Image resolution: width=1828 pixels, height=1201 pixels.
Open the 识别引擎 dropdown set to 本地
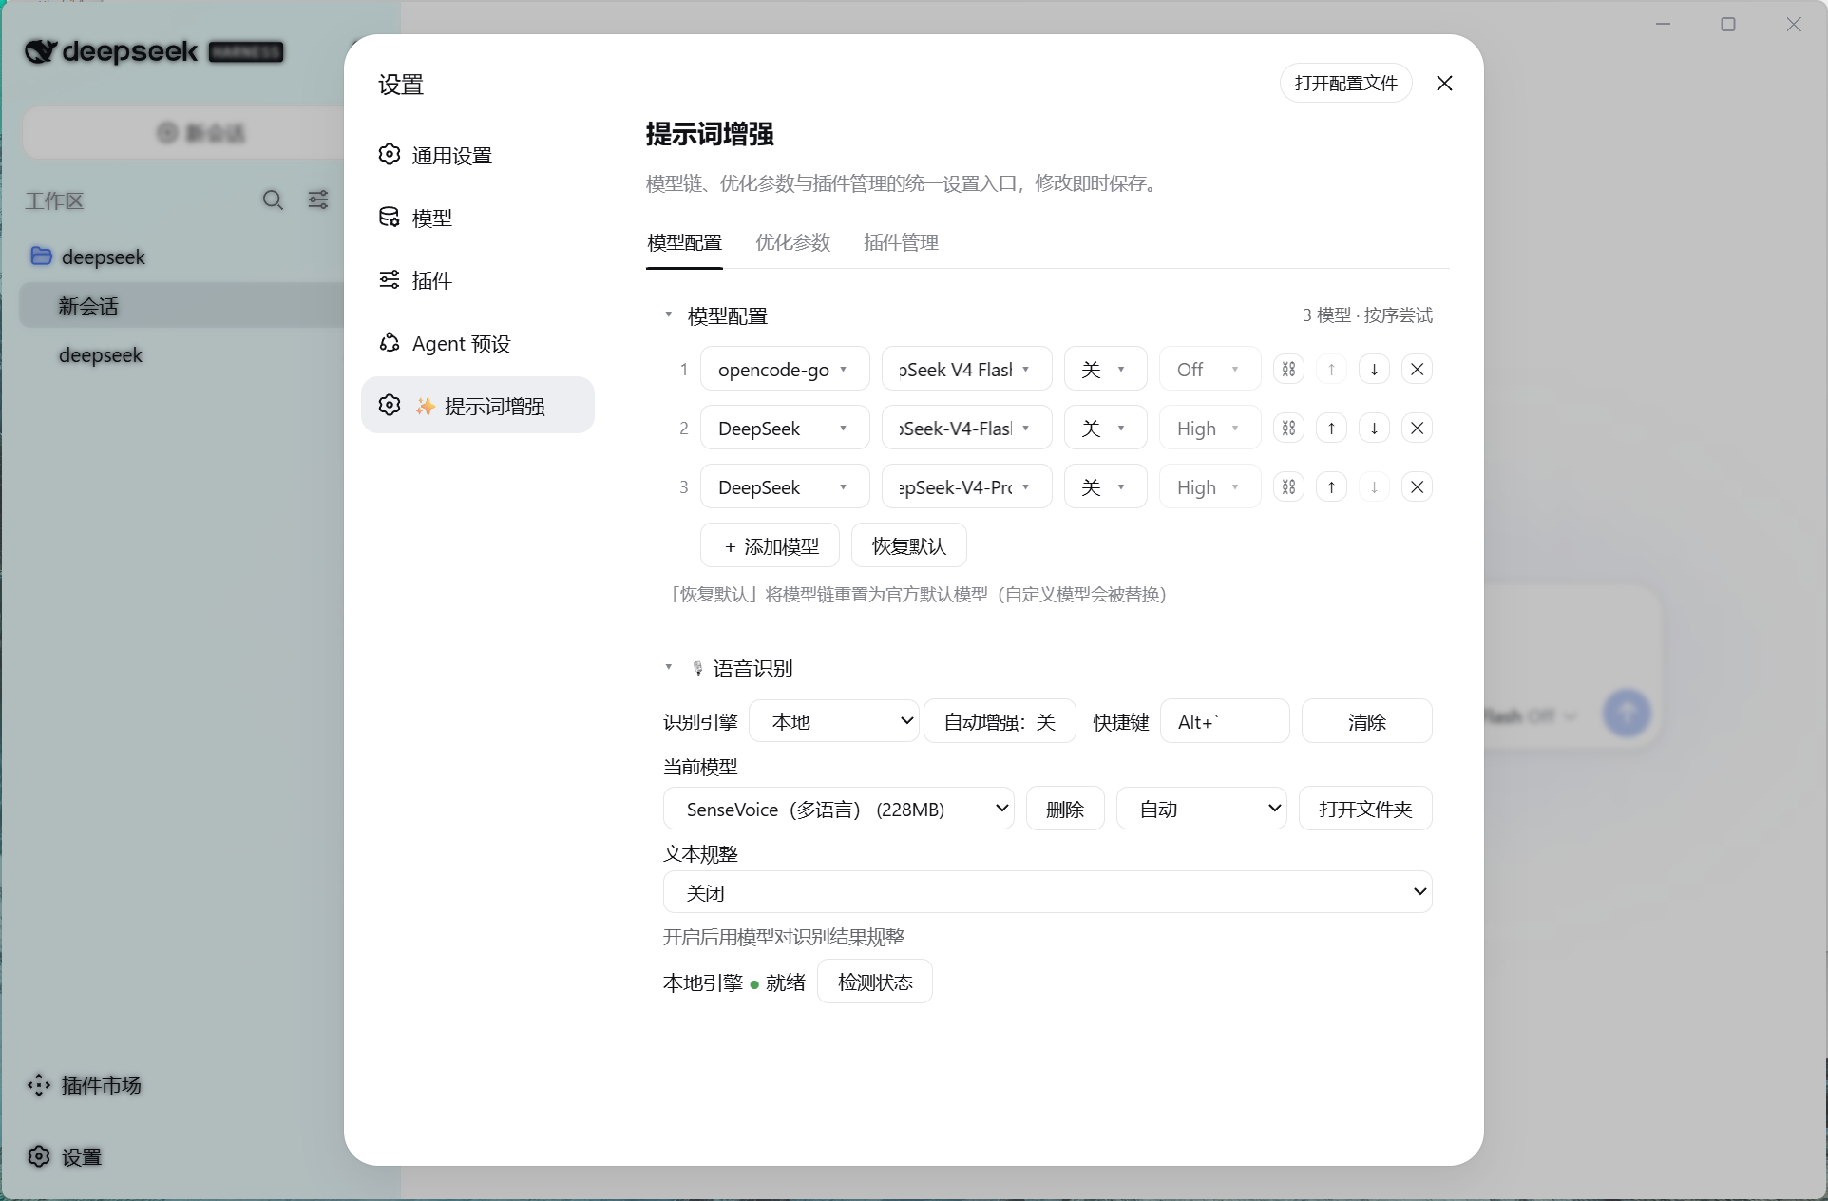pyautogui.click(x=834, y=721)
